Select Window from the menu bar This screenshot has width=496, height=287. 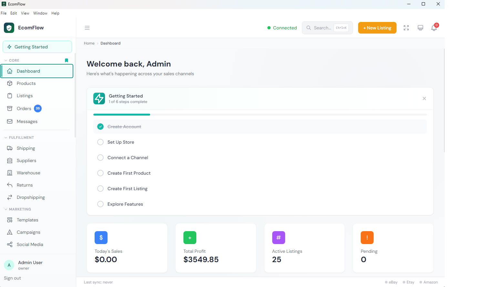(40, 13)
